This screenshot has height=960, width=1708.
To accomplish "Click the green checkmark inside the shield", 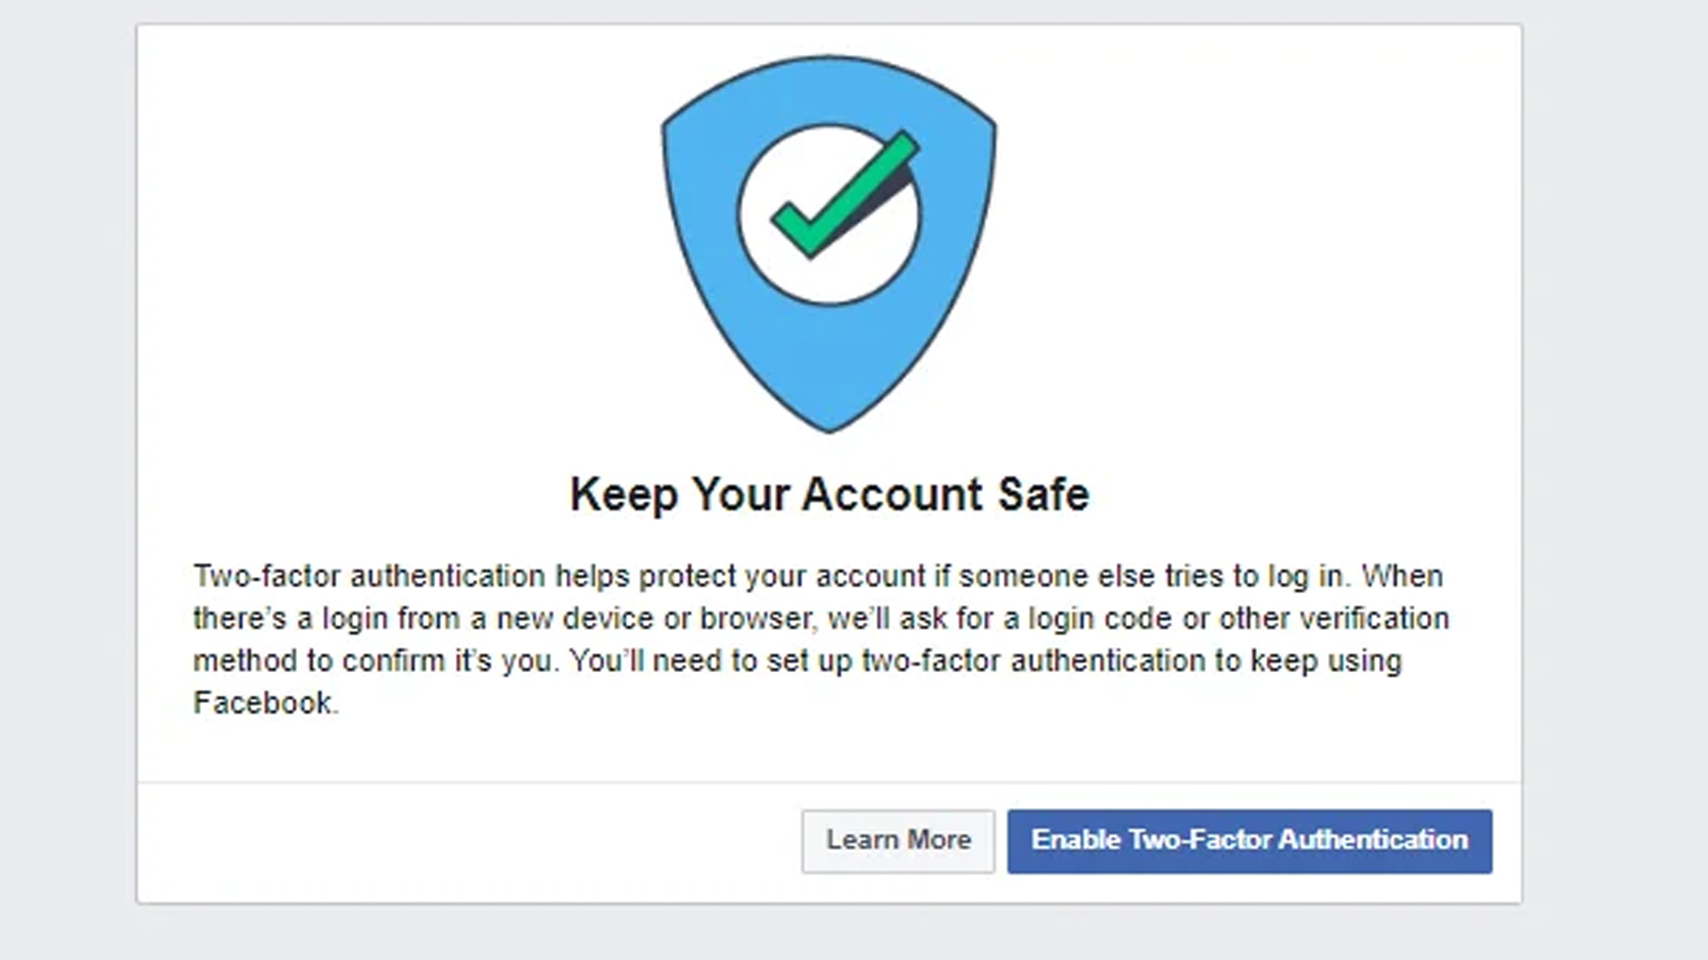I will click(843, 194).
